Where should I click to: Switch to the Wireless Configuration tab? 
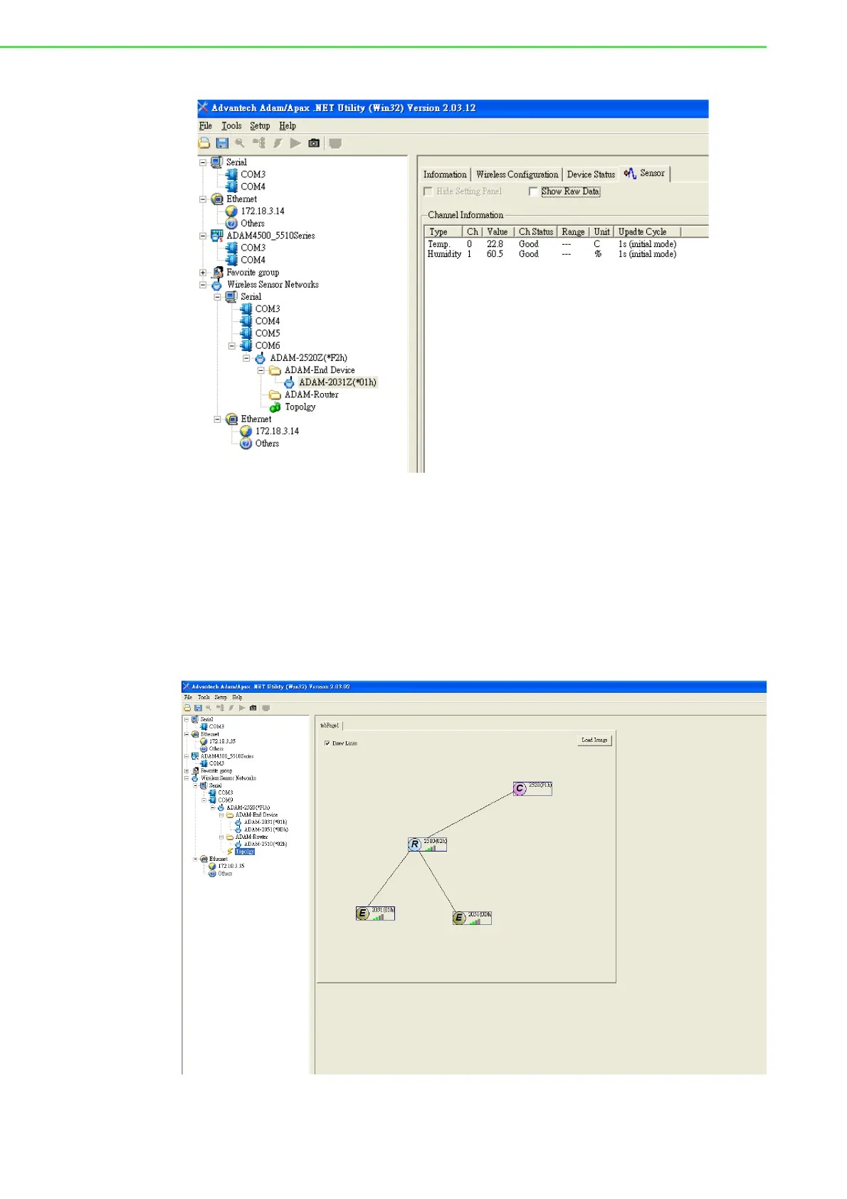click(517, 174)
